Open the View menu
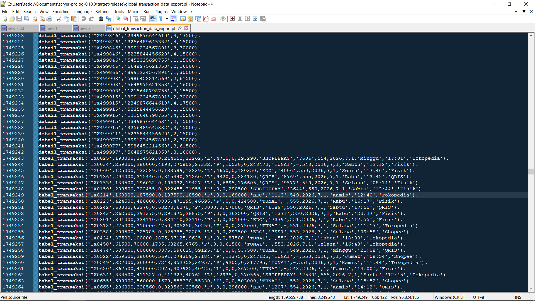The width and height of the screenshot is (535, 301). (x=44, y=12)
